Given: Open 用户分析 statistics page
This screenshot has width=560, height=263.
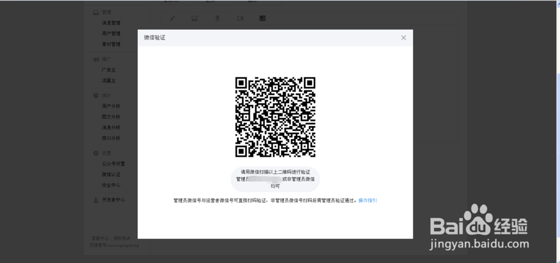Looking at the screenshot, I should 111,106.
